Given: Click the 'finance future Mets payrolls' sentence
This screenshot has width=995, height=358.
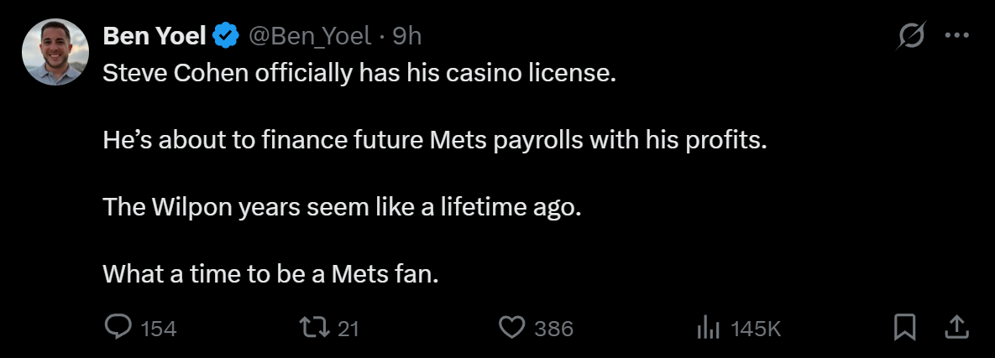Looking at the screenshot, I should coord(435,141).
